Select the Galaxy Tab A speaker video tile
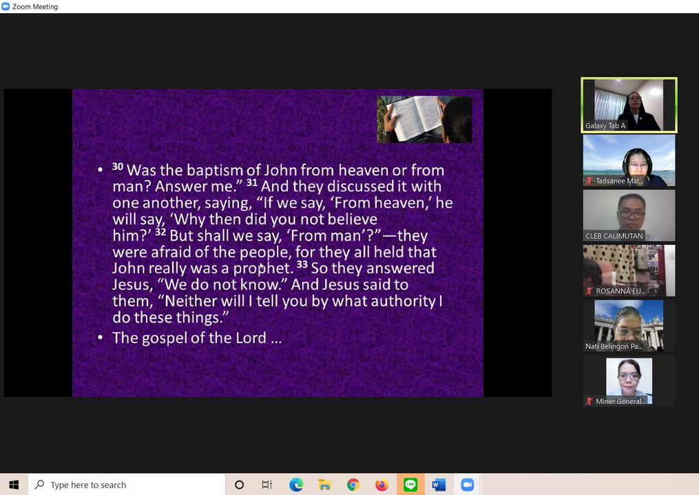This screenshot has height=495, width=699. click(x=629, y=104)
